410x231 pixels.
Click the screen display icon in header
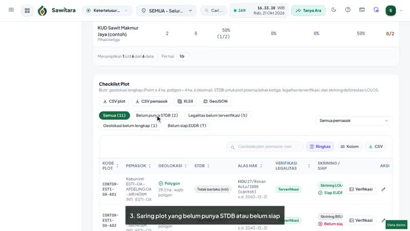pyautogui.click(x=362, y=10)
